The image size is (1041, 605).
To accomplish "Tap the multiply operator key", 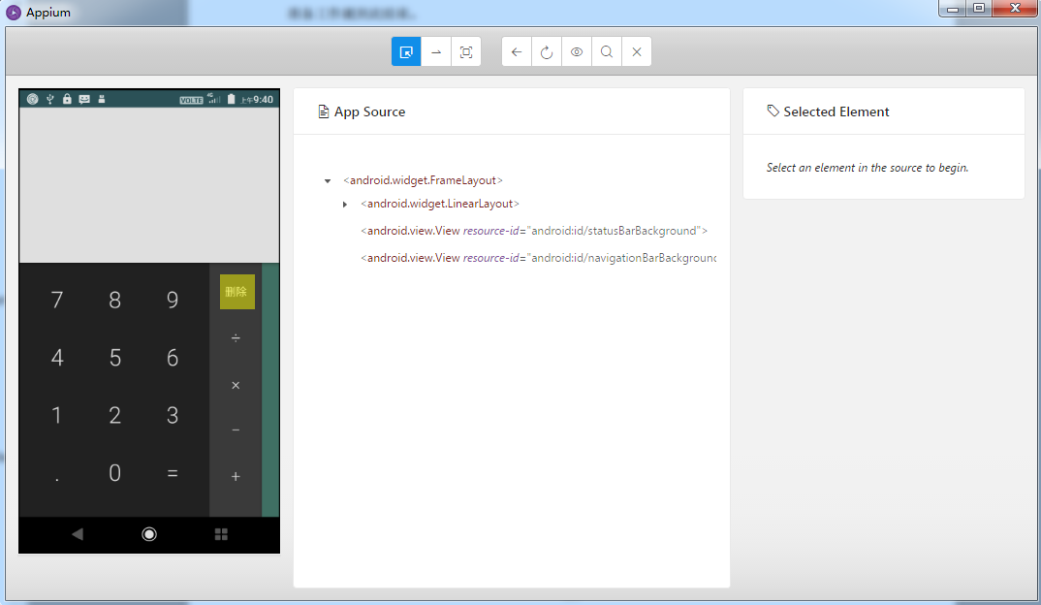I will pyautogui.click(x=236, y=385).
